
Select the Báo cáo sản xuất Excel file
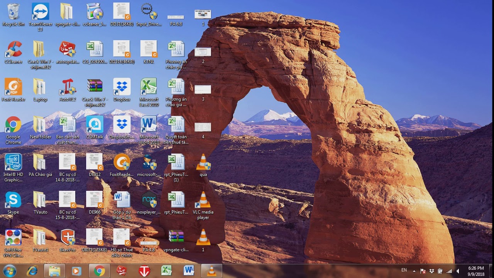pos(68,131)
